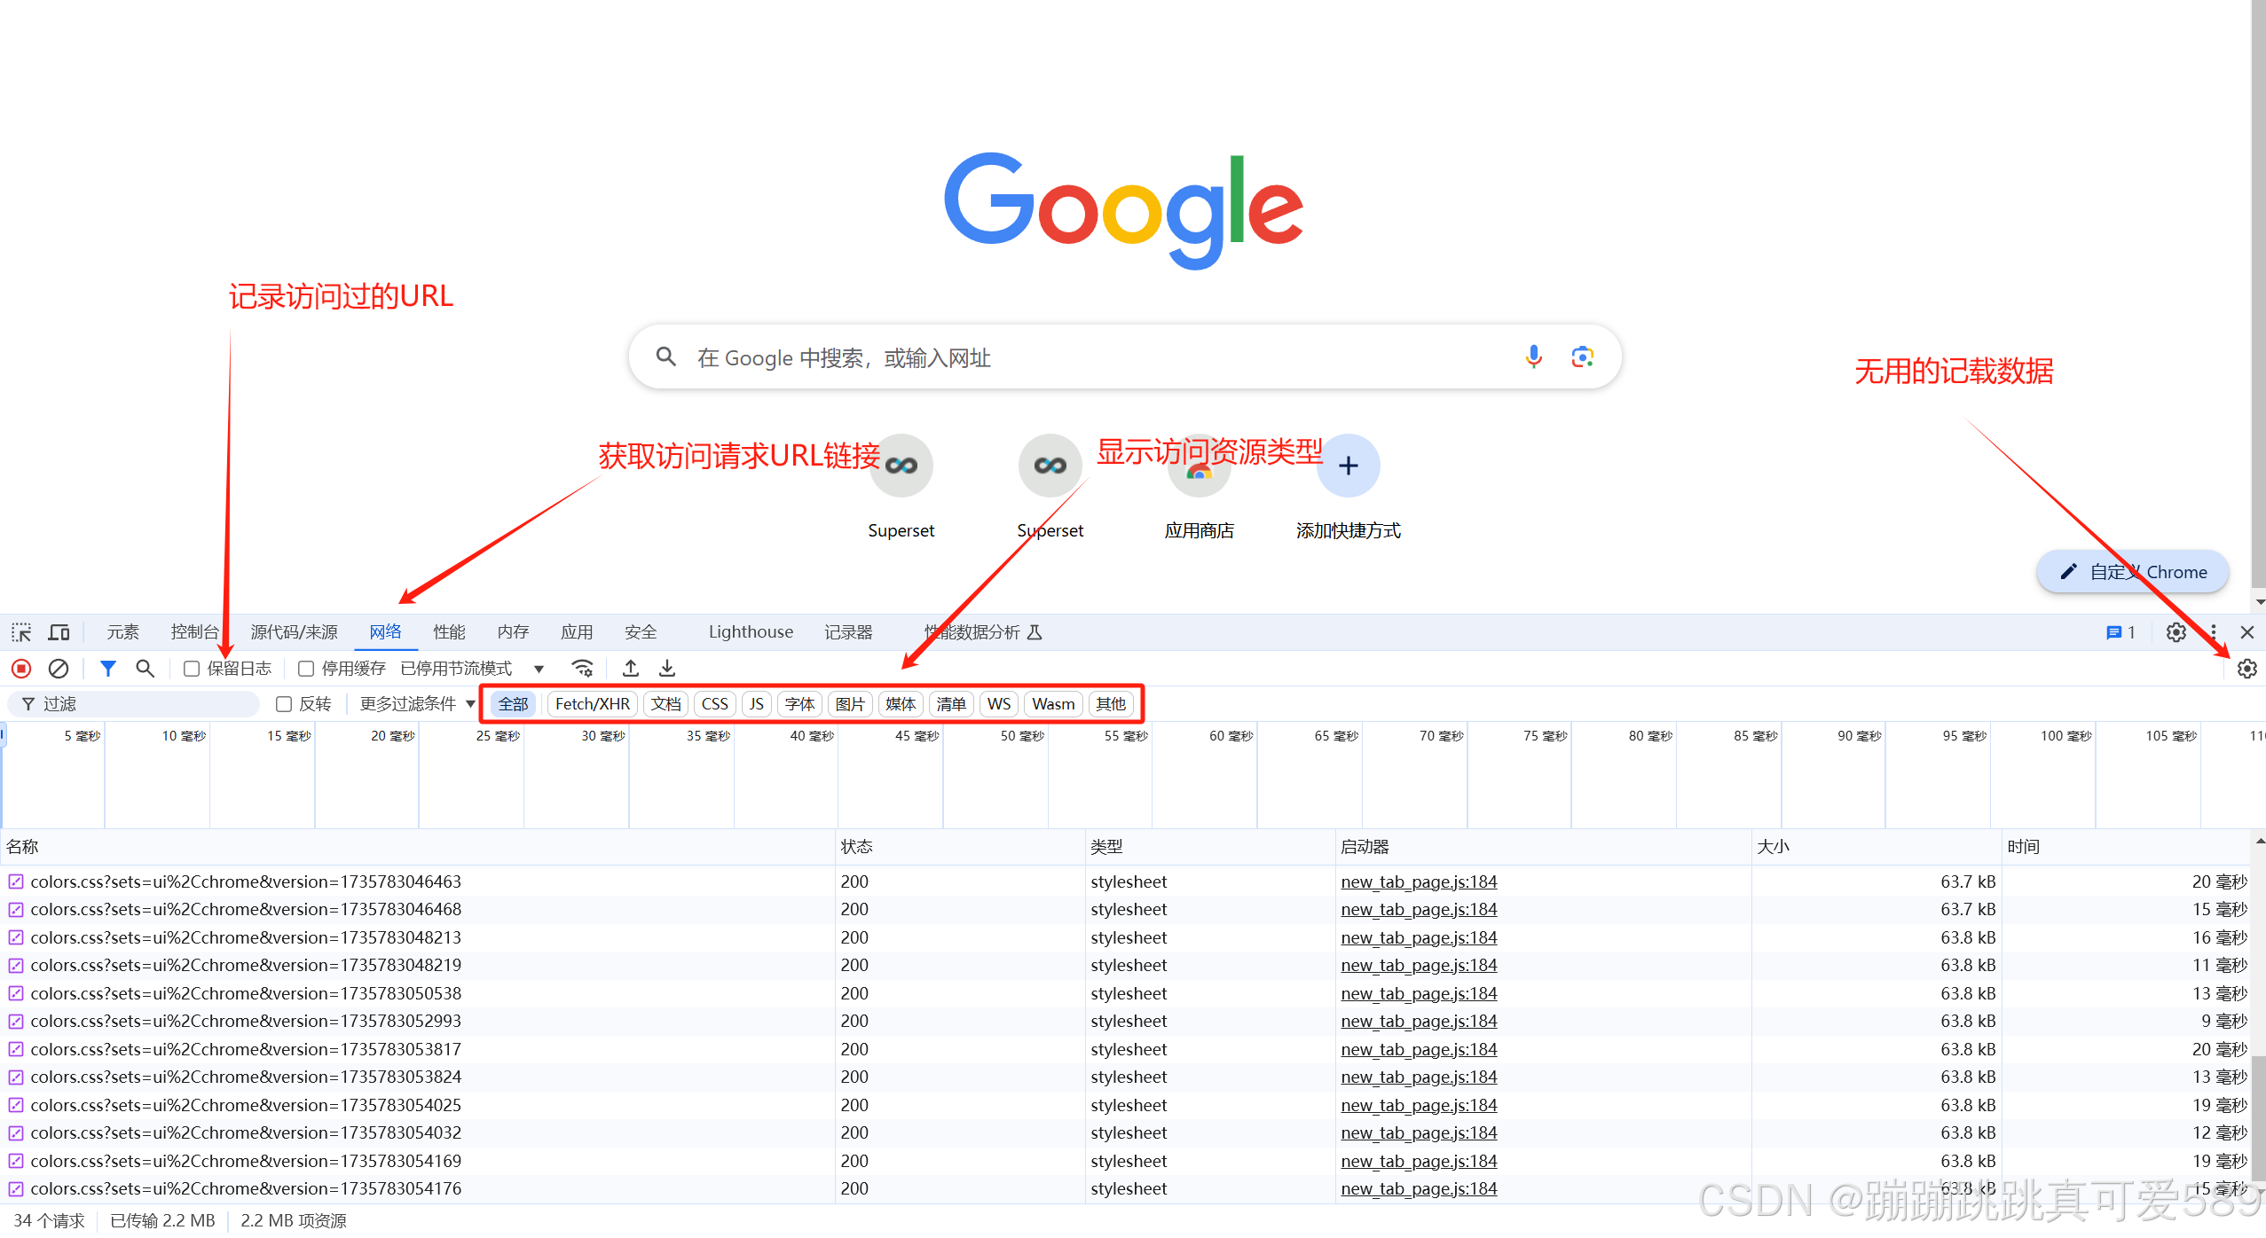
Task: Click the 过滤 filter input field
Action: 135,704
